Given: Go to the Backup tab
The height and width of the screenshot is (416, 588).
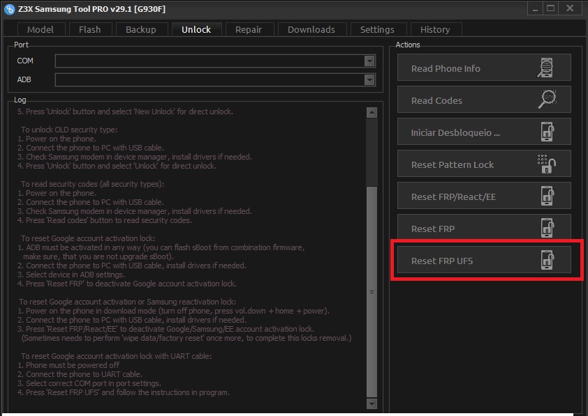Looking at the screenshot, I should (141, 29).
